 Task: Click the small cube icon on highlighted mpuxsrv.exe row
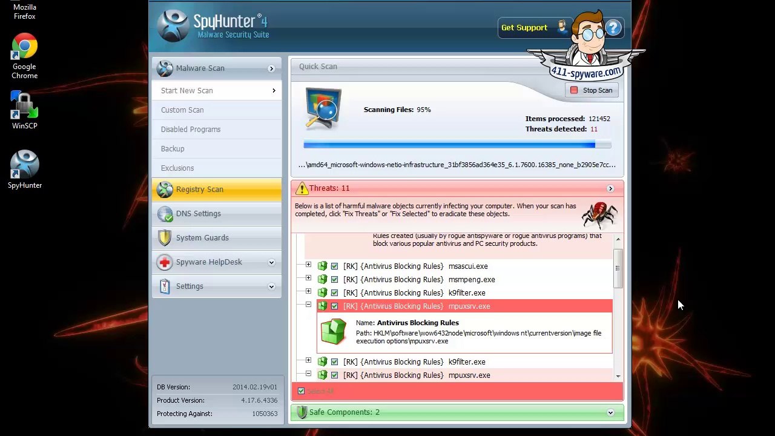[322, 306]
